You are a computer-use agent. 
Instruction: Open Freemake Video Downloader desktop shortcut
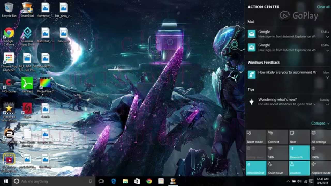tap(27, 36)
